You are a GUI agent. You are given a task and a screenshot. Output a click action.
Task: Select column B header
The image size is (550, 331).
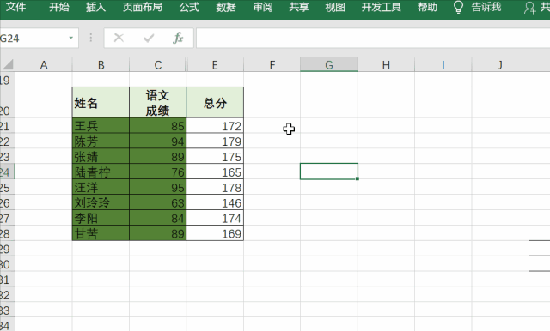pos(101,64)
